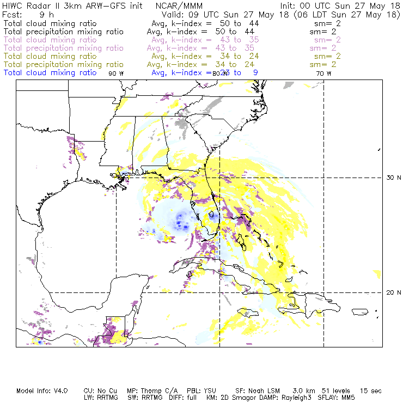
Task: Click the "LW: RRTMG" footer entry
Action: pyautogui.click(x=101, y=398)
